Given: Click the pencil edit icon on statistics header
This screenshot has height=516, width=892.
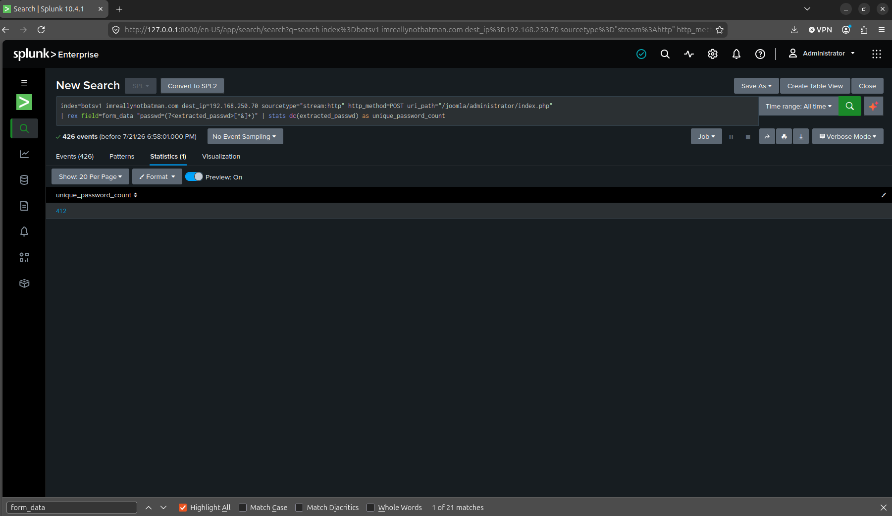Looking at the screenshot, I should pyautogui.click(x=884, y=195).
